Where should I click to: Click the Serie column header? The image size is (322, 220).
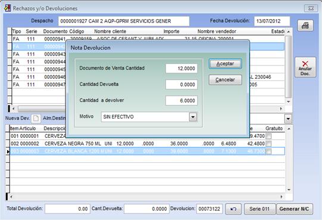(32, 32)
